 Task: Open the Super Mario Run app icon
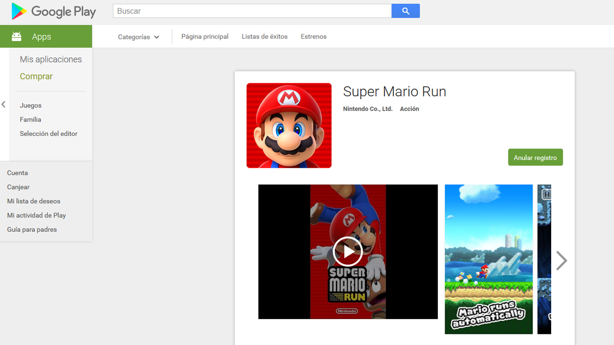tap(289, 126)
